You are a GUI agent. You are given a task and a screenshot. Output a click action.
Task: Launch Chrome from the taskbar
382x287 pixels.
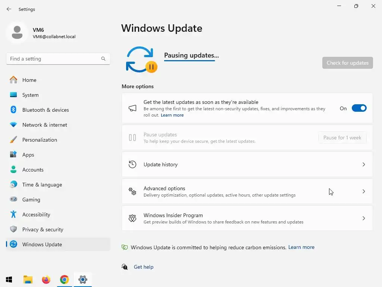tap(64, 280)
